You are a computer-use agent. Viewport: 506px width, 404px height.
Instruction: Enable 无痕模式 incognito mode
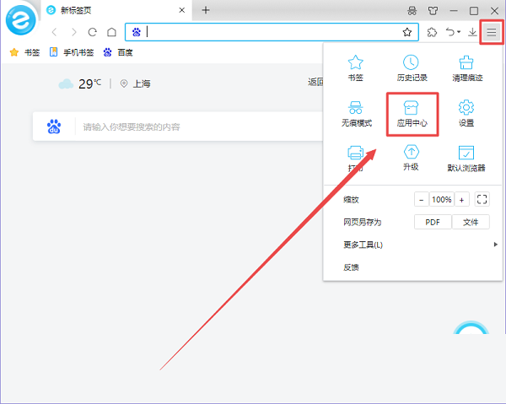point(357,112)
